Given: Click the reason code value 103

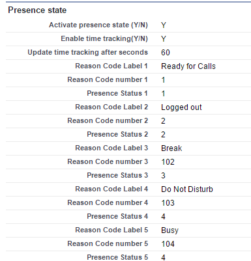Looking at the screenshot, I should click(168, 203).
